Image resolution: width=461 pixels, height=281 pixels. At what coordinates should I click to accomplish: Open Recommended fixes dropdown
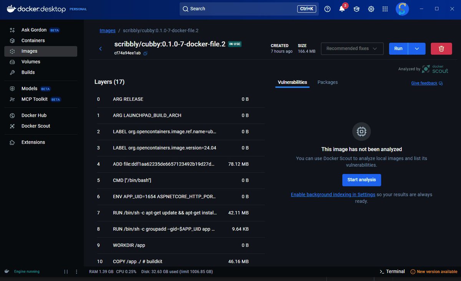click(352, 48)
